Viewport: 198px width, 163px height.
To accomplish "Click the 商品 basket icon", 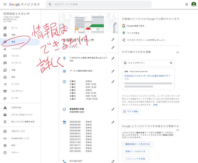I will click(5, 77).
